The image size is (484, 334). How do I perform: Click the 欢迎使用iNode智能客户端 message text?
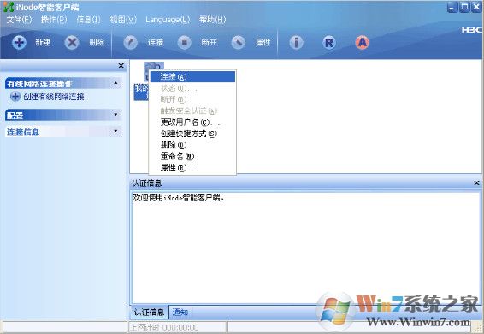pos(179,198)
